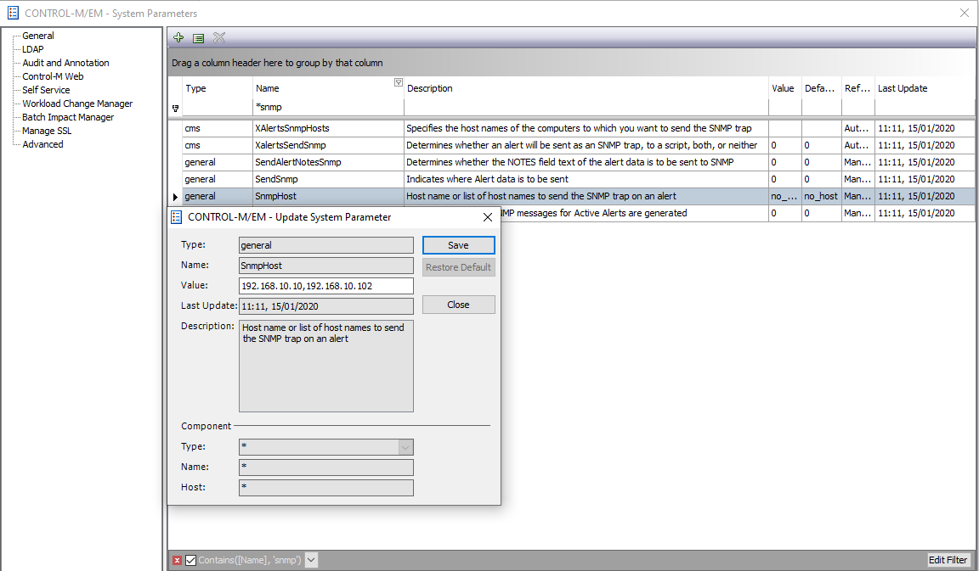The width and height of the screenshot is (979, 571).
Task: Select General in the left tree
Action: click(x=38, y=36)
